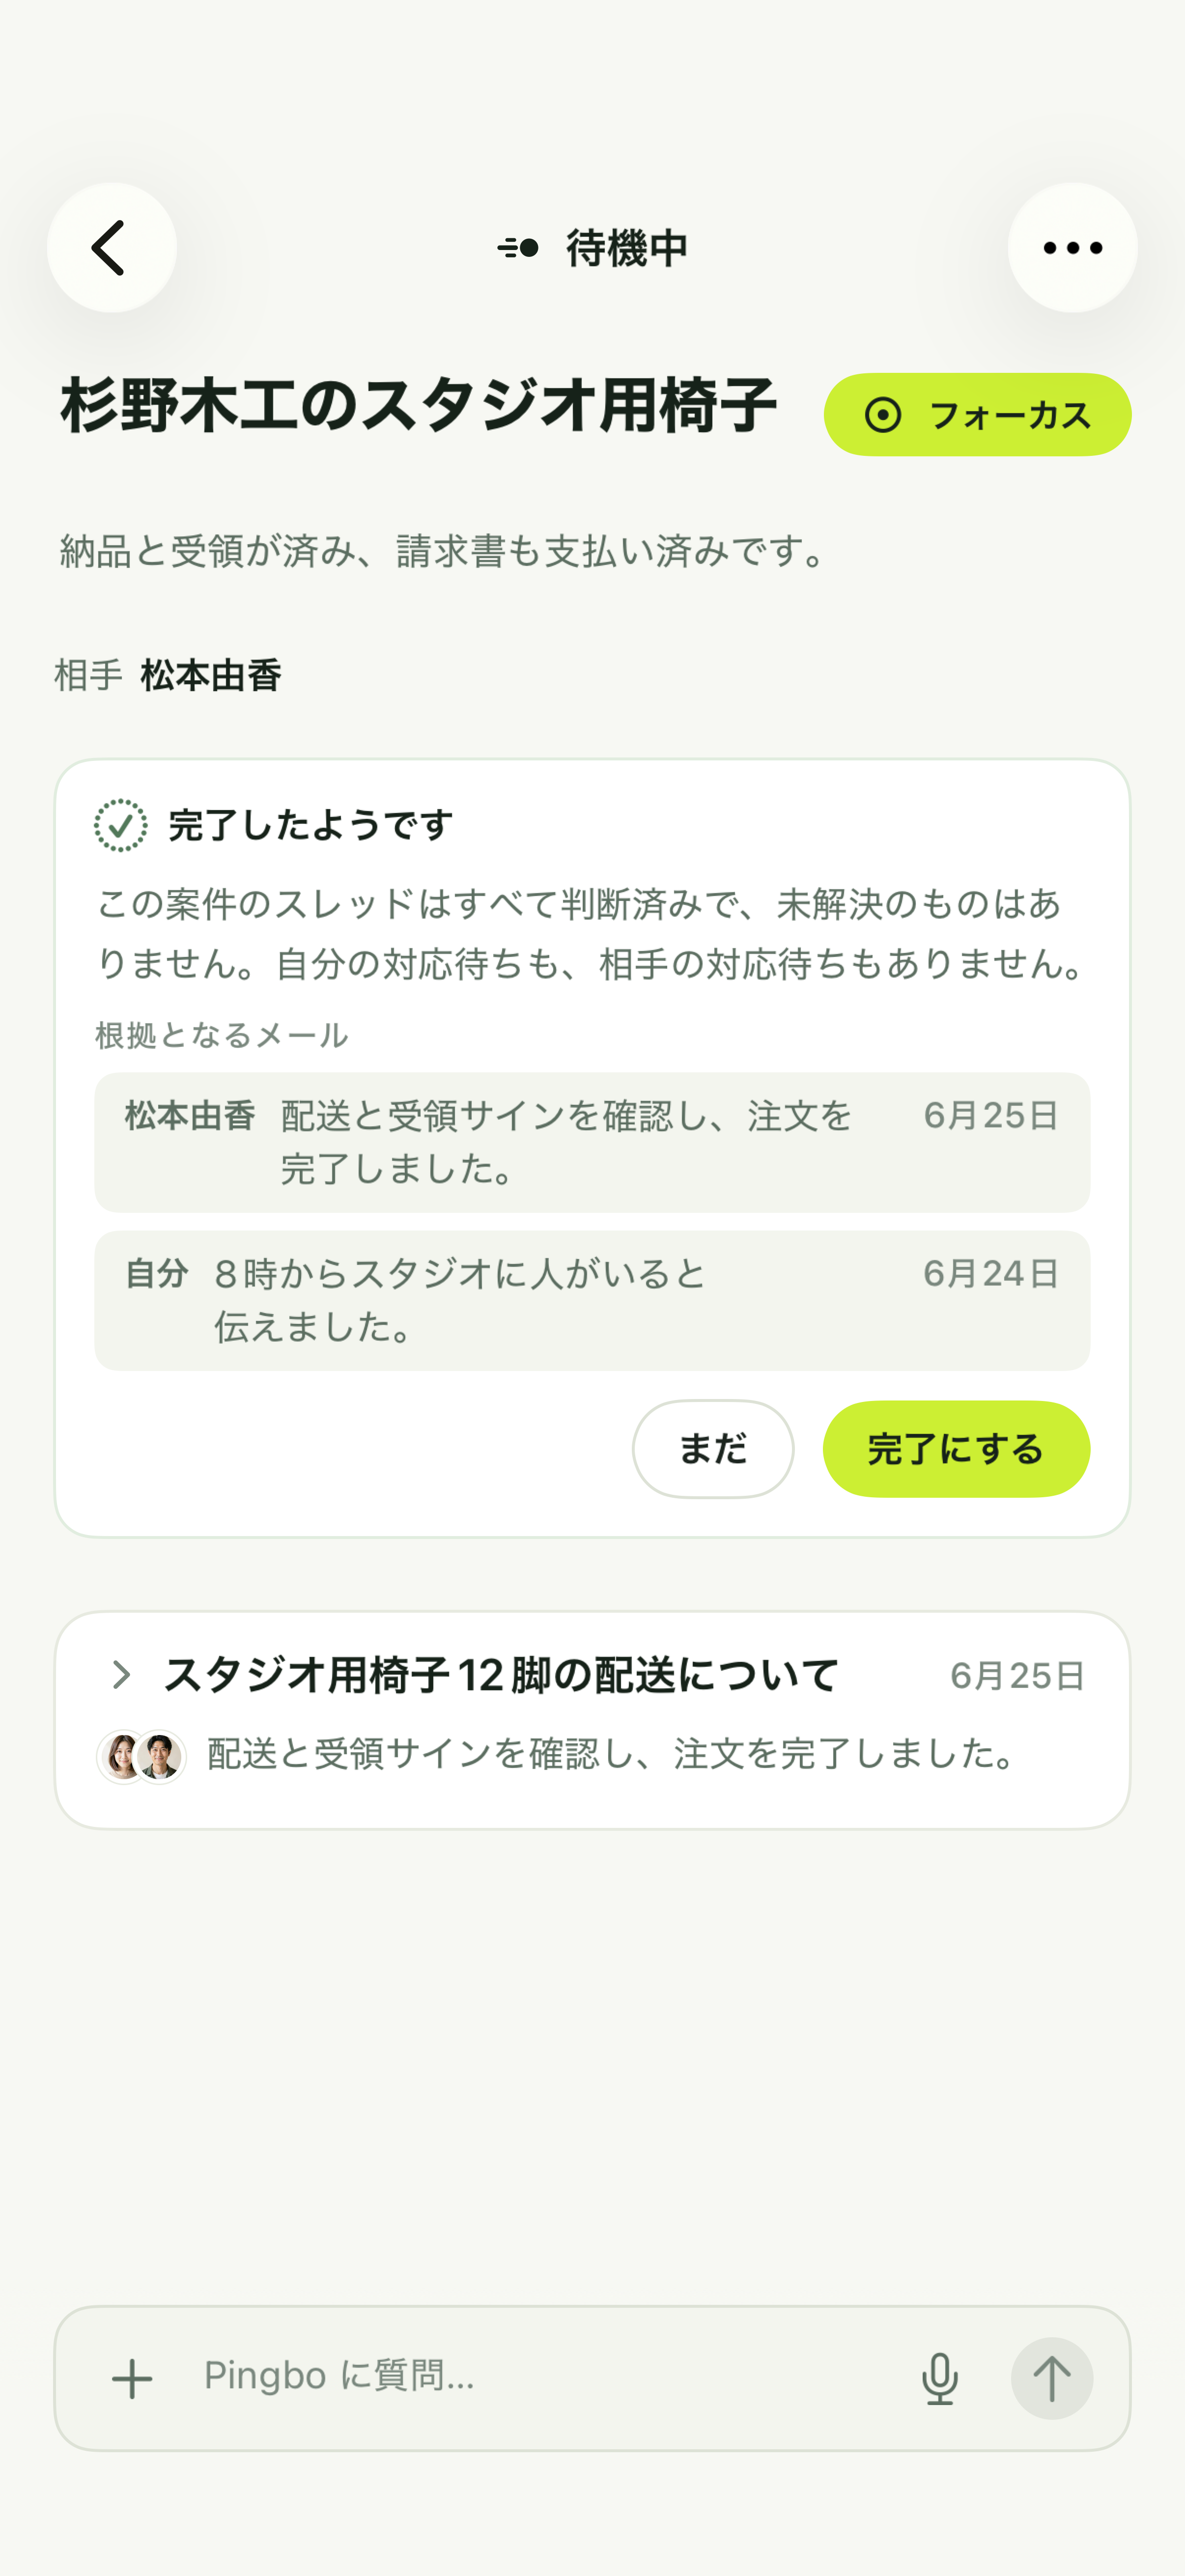Viewport: 1185px width, 2576px height.
Task: Expand the スタジオ用椅子12脚 thread chevron
Action: (121, 1675)
